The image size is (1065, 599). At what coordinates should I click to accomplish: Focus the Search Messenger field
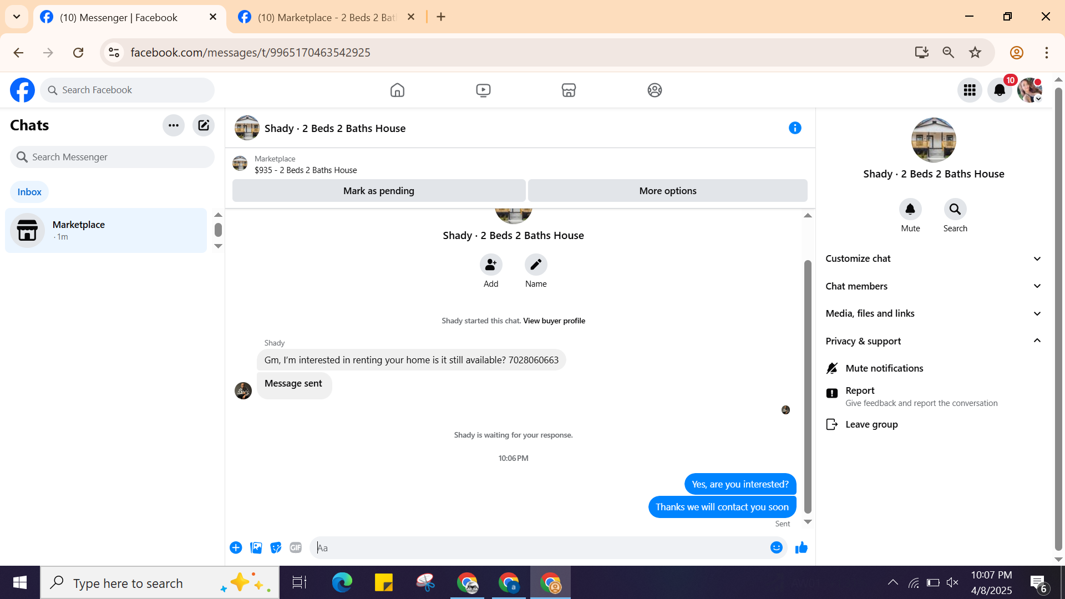[113, 157]
